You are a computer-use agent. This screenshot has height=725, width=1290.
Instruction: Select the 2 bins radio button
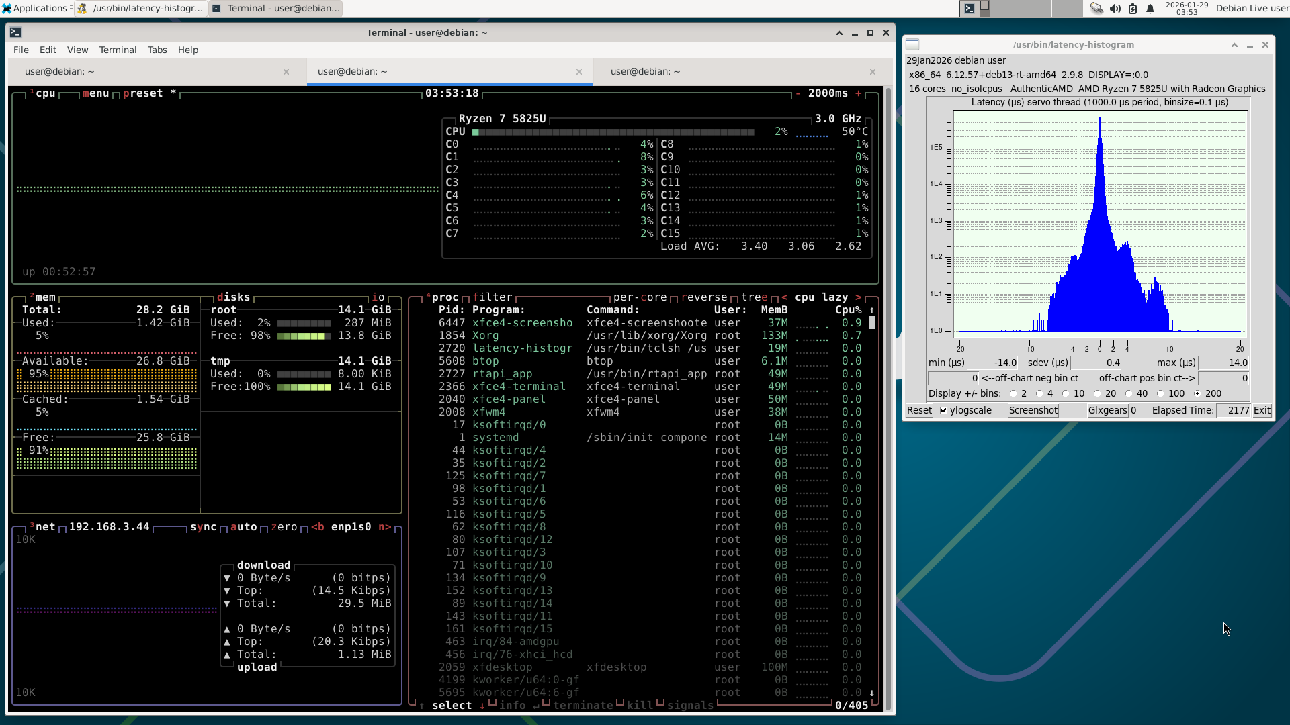tap(1013, 394)
